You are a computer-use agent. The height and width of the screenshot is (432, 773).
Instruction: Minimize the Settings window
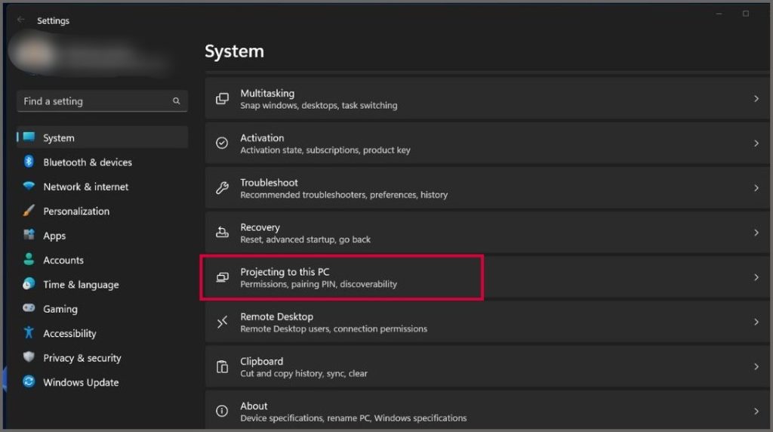pyautogui.click(x=719, y=14)
